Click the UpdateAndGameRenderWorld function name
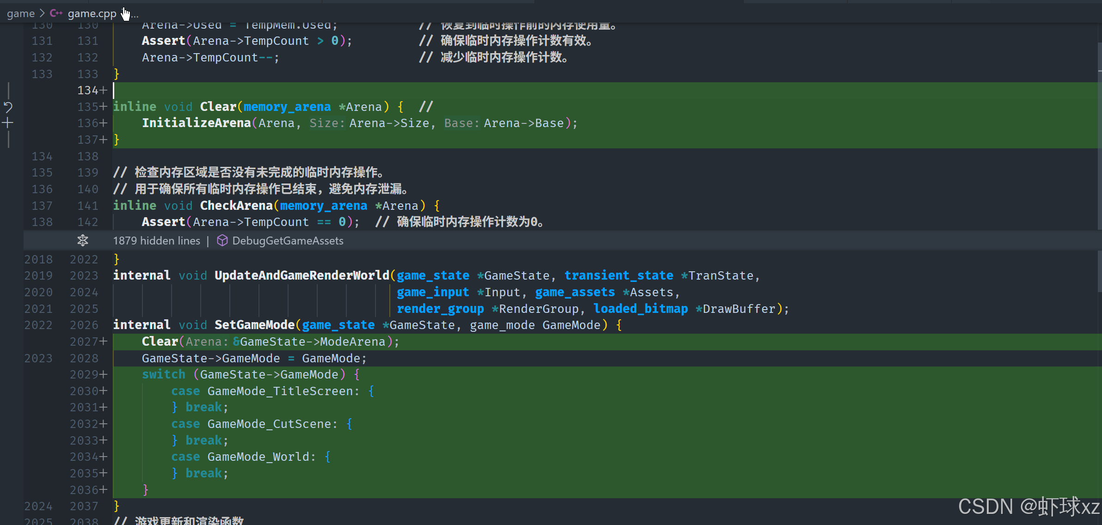Screen dimensions: 1102x525 [x=302, y=275]
